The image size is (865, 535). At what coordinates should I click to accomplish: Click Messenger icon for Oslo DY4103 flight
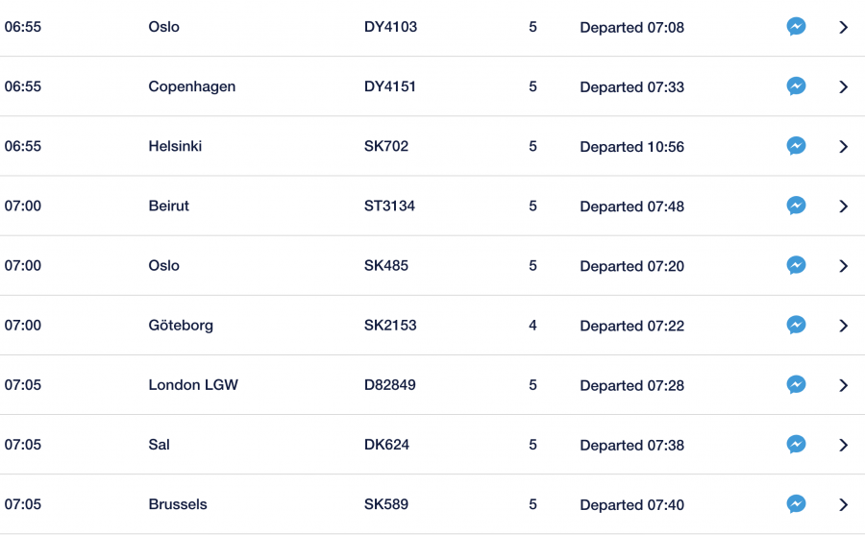(796, 27)
